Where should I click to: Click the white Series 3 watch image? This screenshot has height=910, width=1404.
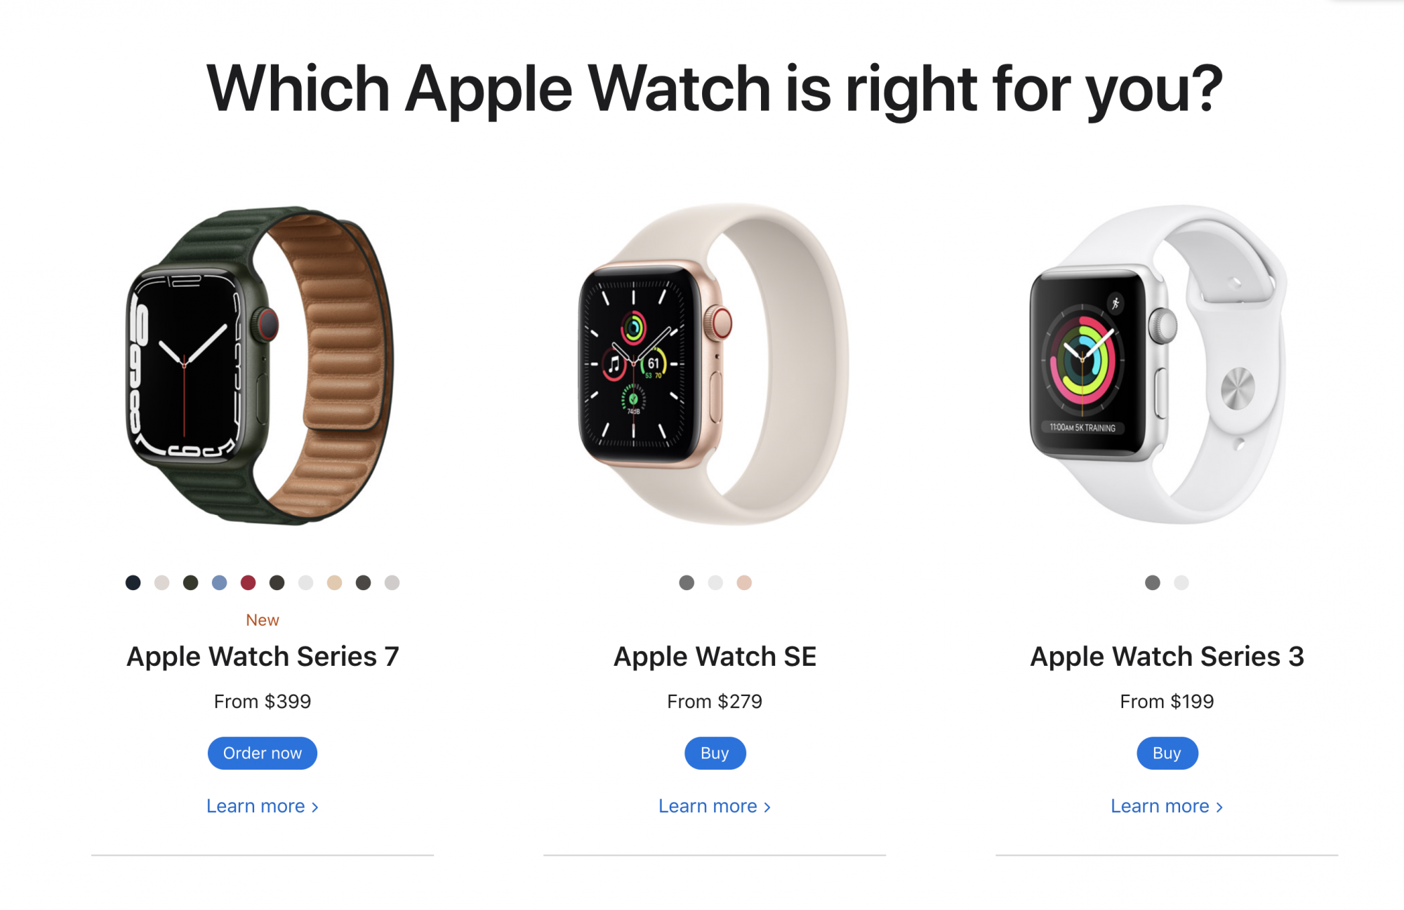pyautogui.click(x=1158, y=364)
